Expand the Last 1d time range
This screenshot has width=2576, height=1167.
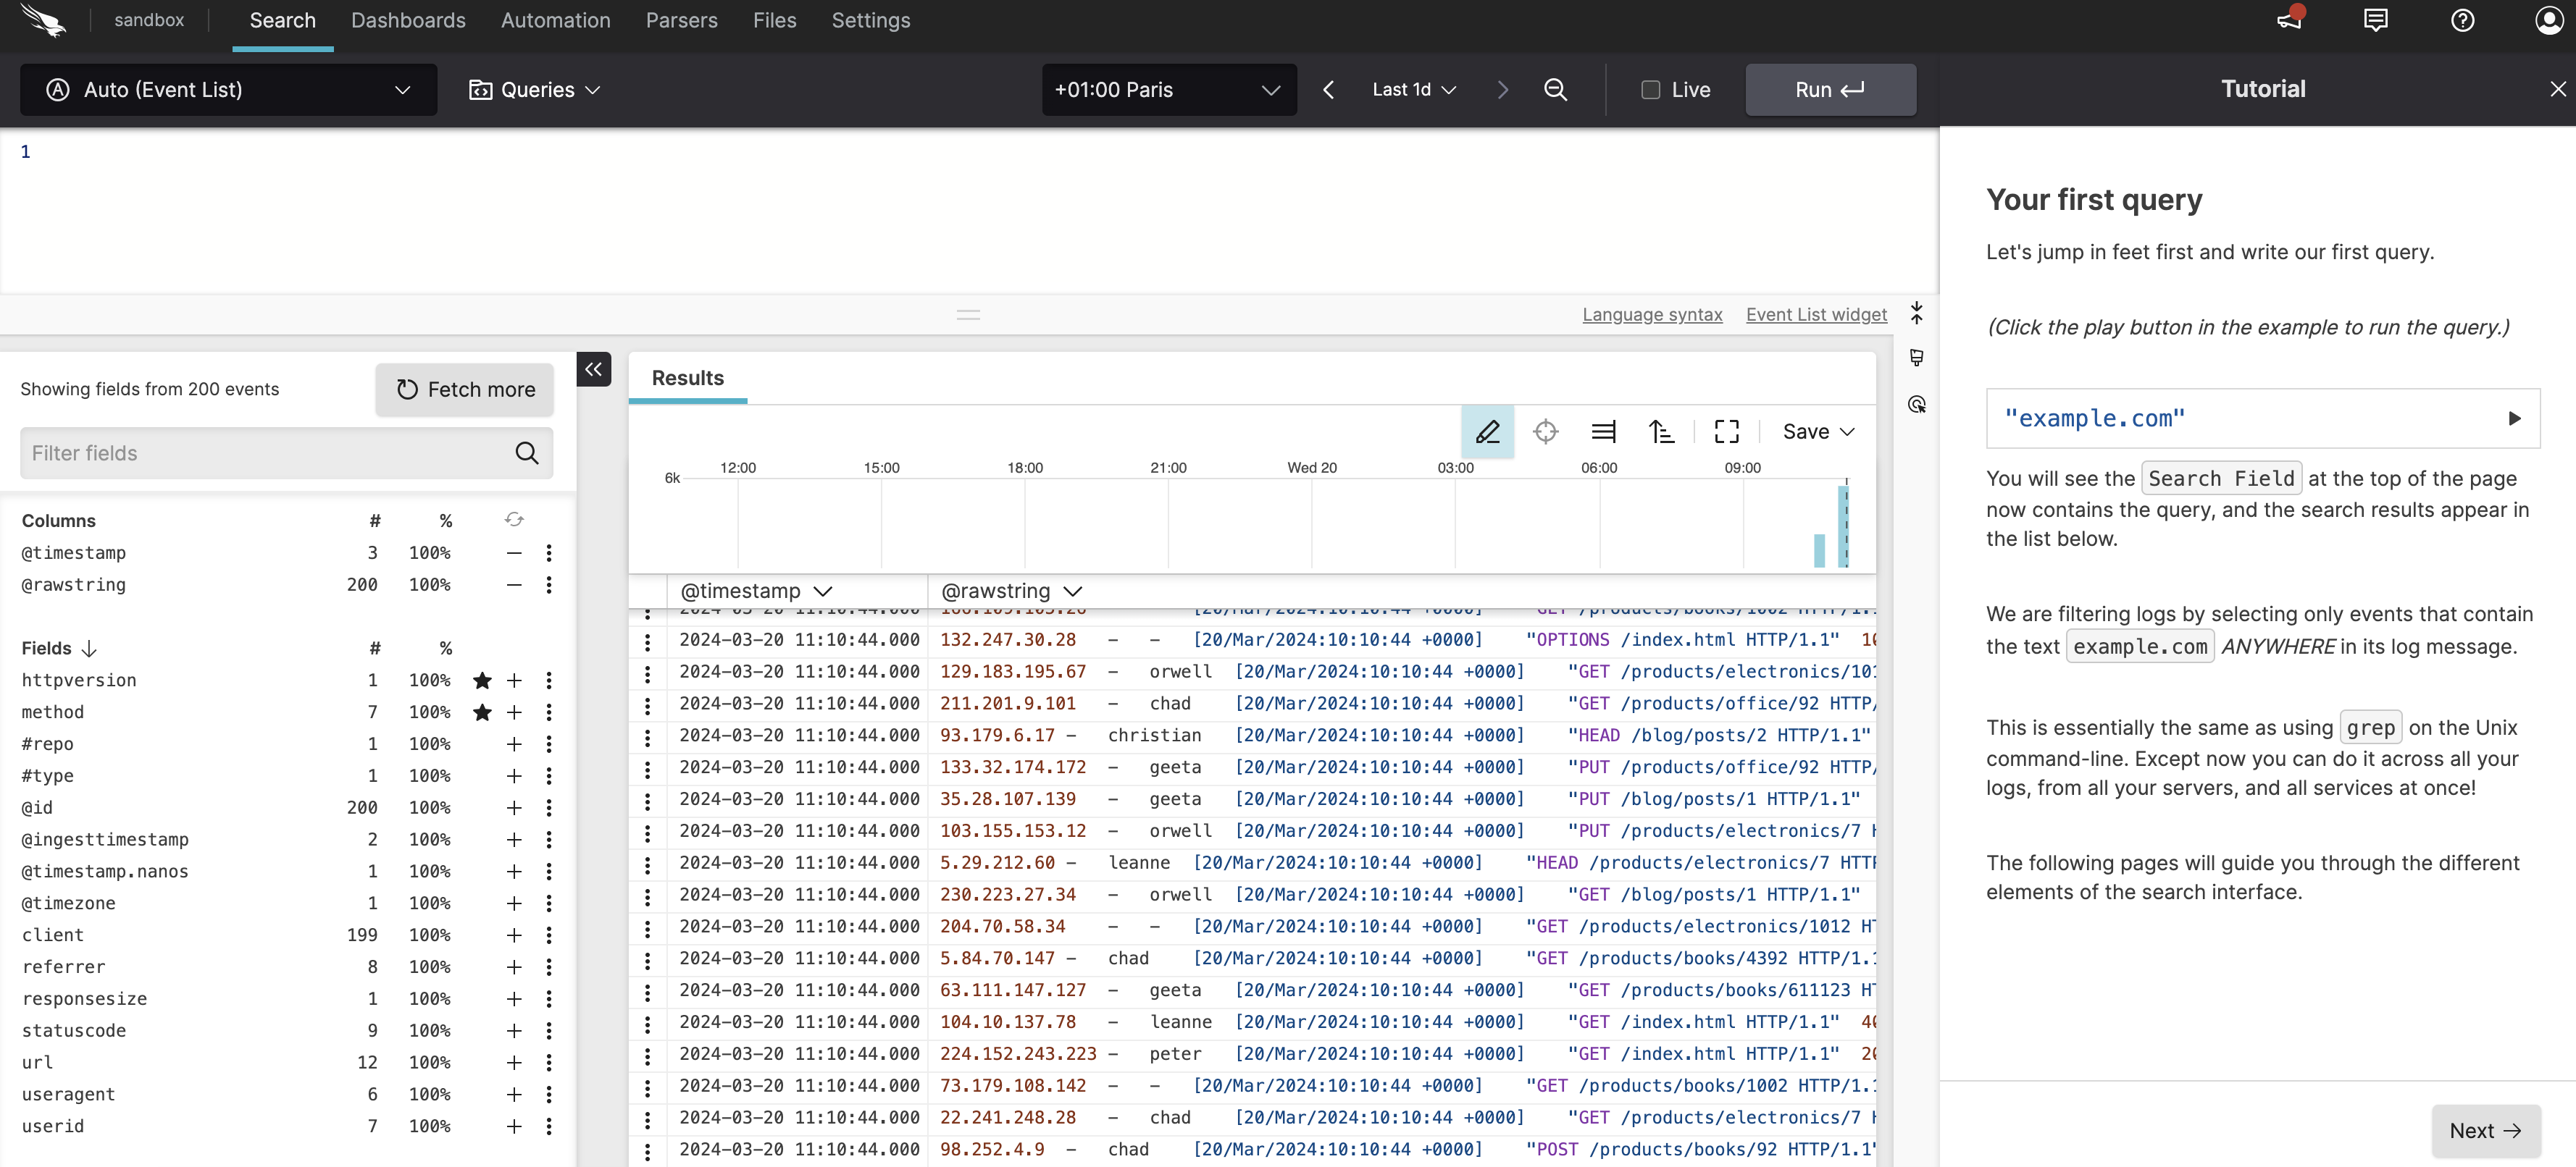point(1413,90)
